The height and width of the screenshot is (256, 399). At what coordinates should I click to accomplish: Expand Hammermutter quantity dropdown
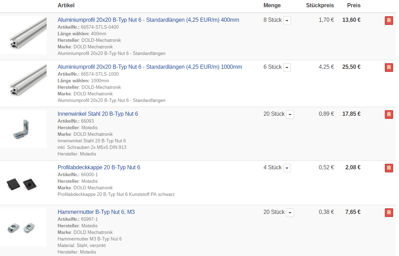[290, 213]
